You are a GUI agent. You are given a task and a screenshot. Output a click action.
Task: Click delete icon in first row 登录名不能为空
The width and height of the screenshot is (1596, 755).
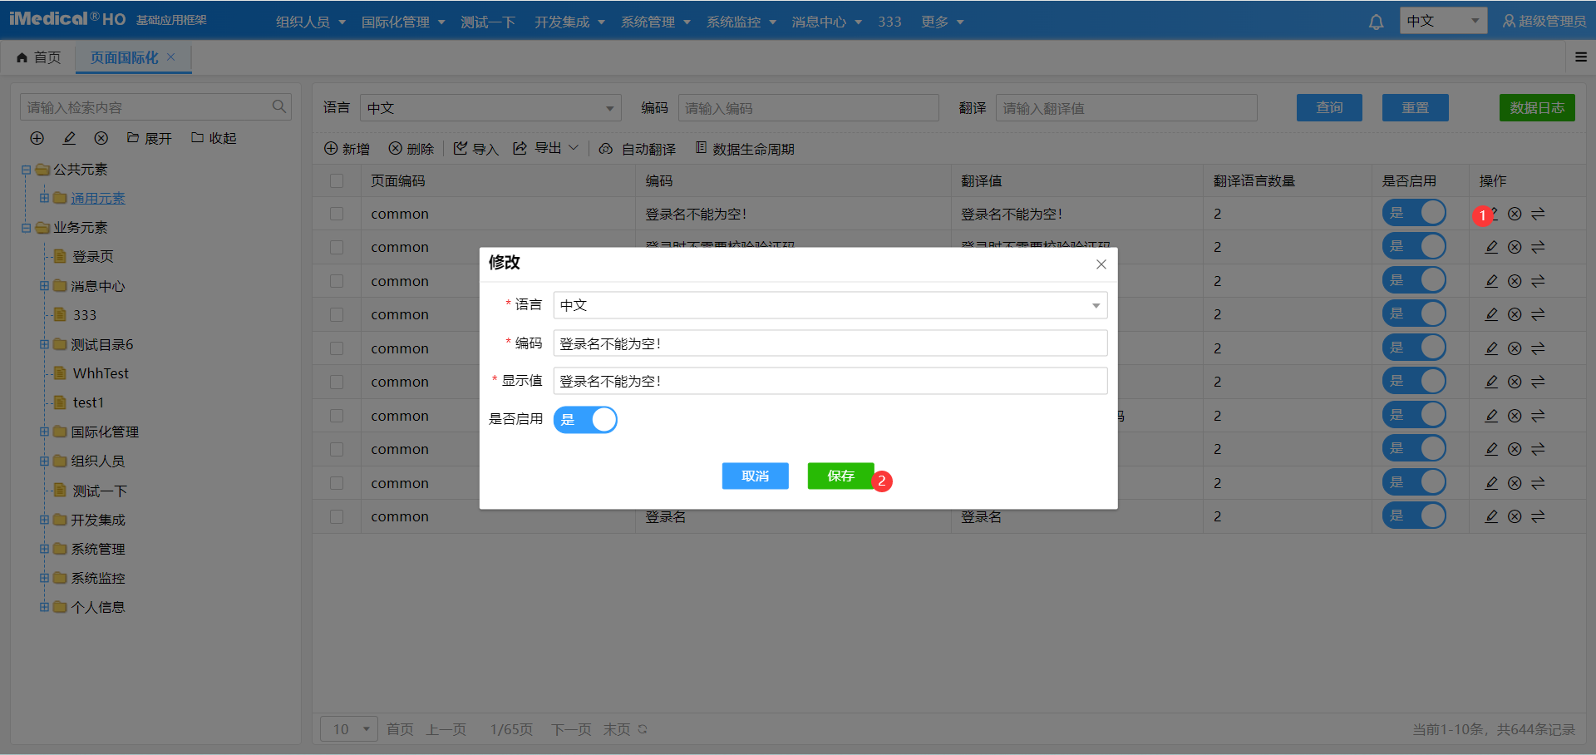(x=1515, y=214)
